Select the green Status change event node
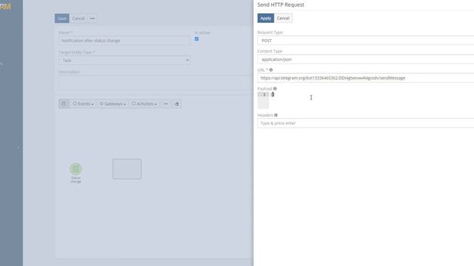Image resolution: width=474 pixels, height=266 pixels. (76, 169)
